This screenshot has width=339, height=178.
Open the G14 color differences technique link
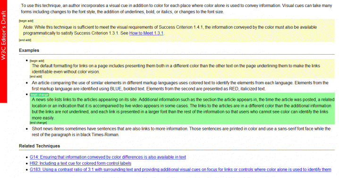pyautogui.click(x=108, y=157)
